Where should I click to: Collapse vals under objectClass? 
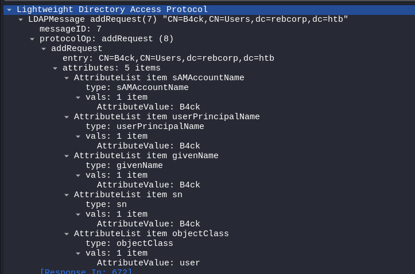click(78, 253)
